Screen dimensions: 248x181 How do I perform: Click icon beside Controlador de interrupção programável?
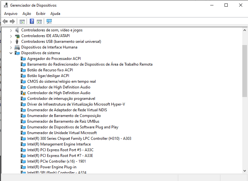tap(23, 99)
